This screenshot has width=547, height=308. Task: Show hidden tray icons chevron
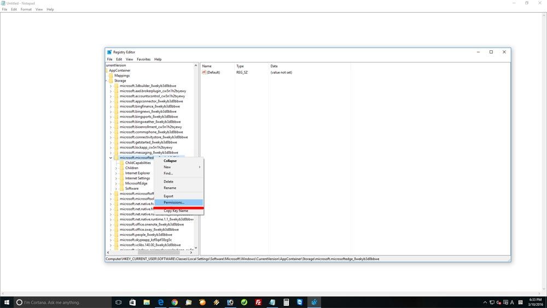pyautogui.click(x=485, y=303)
